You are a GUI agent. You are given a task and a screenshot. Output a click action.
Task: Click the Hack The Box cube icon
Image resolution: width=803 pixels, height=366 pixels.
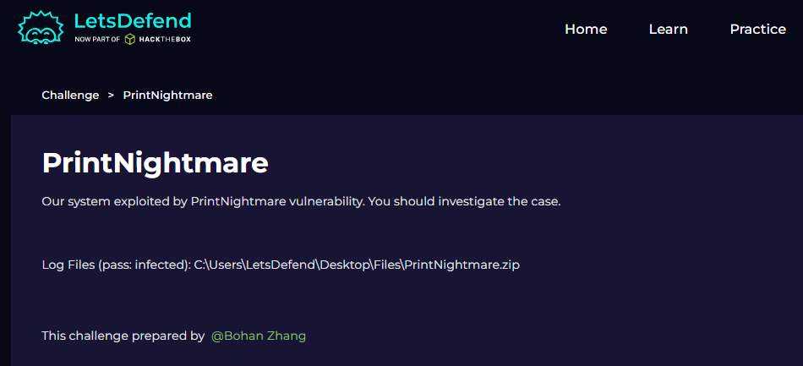[130, 39]
